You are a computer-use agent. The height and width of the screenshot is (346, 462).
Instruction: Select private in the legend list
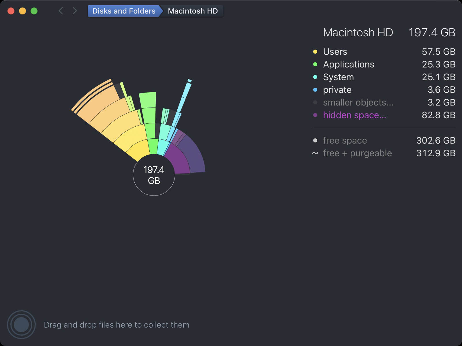tap(384, 90)
